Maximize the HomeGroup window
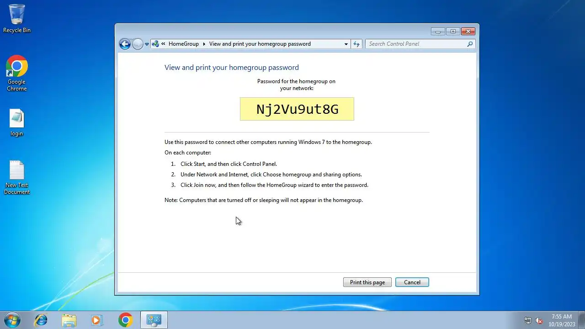585x329 pixels. click(453, 32)
